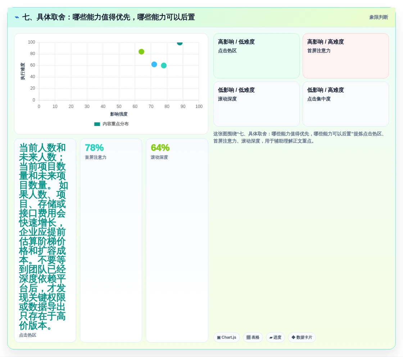Click 点击热区 caption below green paragraph
Screen dimensions: 403x357
[28, 335]
